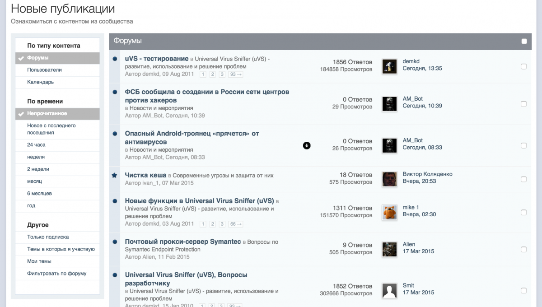This screenshot has height=307, width=542.
Task: Click Alien's avatar picture
Action: click(389, 249)
